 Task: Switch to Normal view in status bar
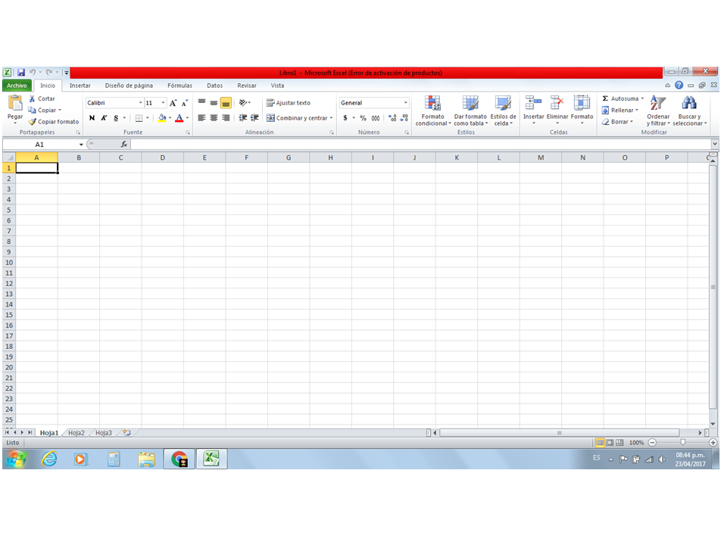600,443
